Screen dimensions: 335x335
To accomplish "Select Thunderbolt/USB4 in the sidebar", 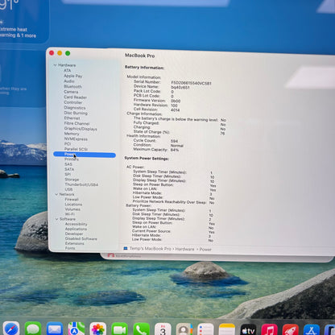I will click(81, 184).
